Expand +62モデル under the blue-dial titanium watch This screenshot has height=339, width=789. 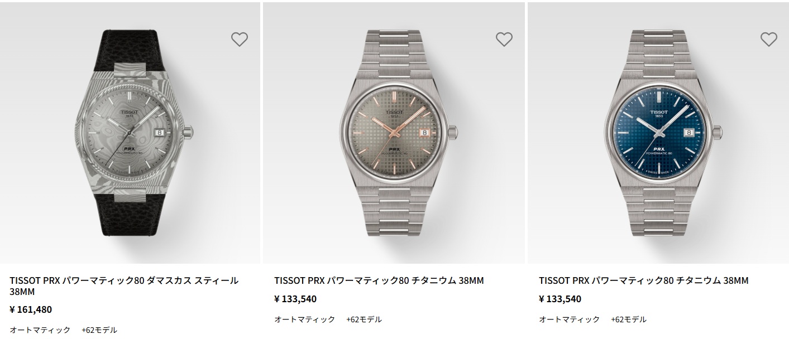click(629, 319)
